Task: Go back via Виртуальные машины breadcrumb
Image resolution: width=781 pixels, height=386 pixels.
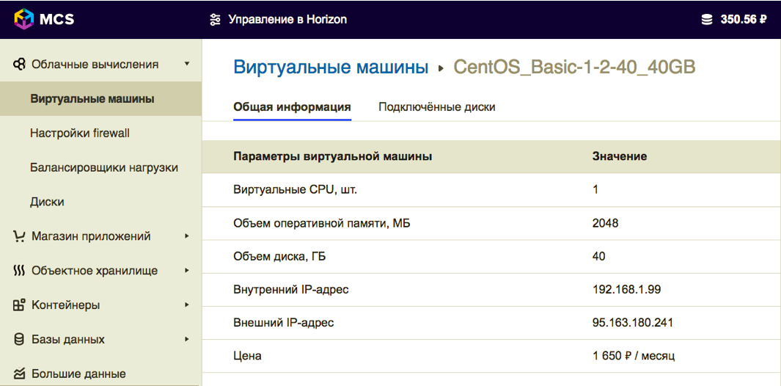Action: 331,67
